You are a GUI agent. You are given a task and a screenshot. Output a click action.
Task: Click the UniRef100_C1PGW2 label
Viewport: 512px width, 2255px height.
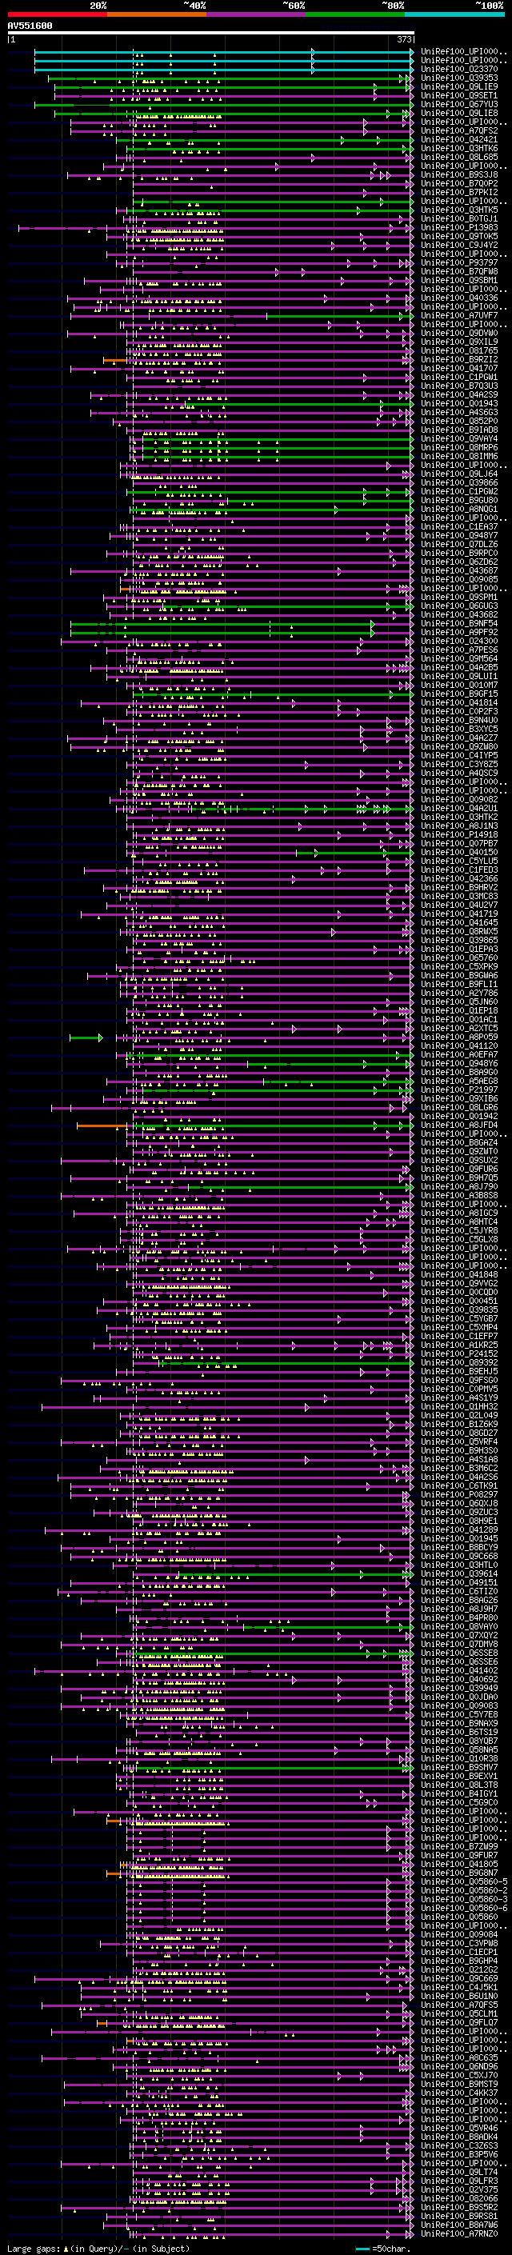[x=459, y=491]
